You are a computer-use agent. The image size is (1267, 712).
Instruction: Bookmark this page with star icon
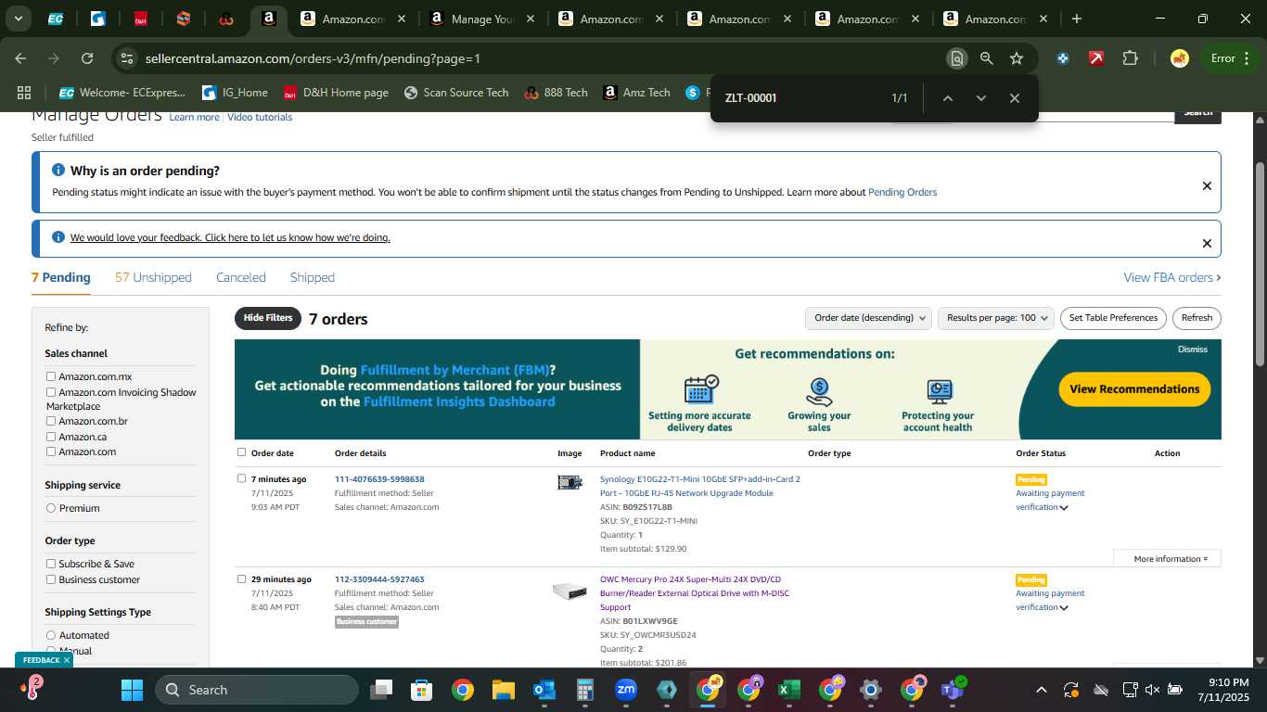point(1017,58)
